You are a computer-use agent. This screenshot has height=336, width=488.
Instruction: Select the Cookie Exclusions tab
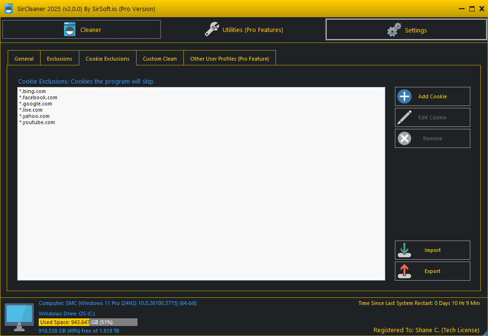tap(107, 59)
